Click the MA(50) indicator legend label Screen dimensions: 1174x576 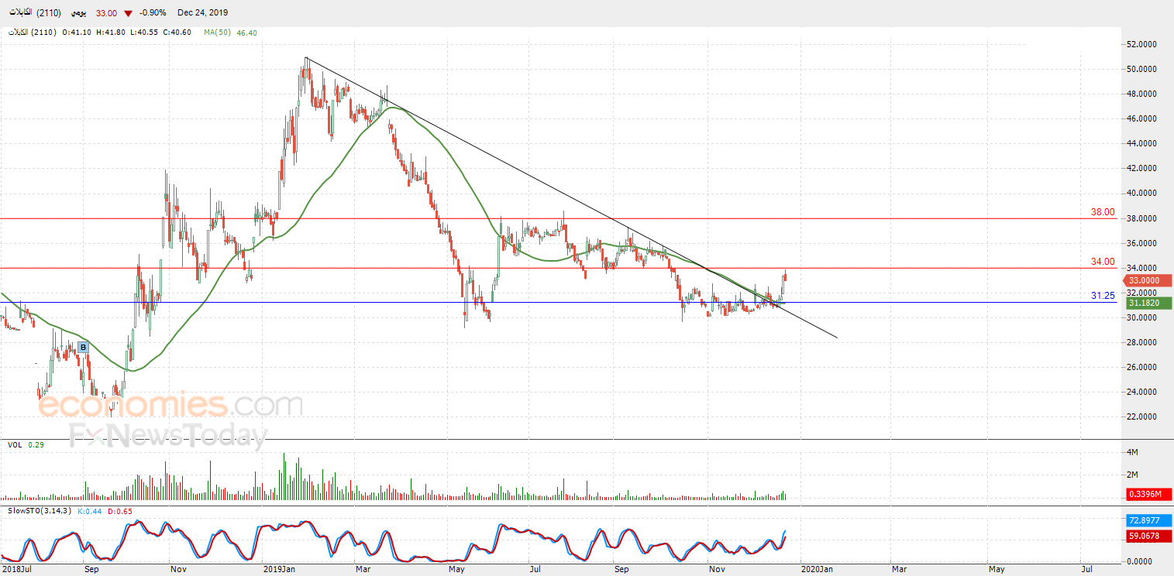coord(219,33)
